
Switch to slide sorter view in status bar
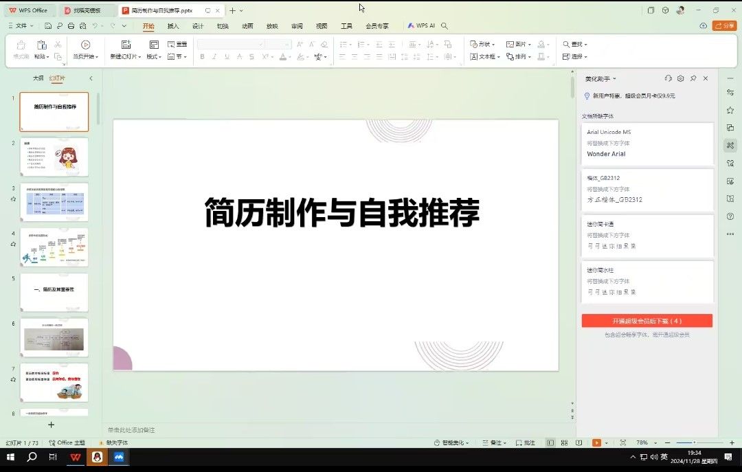564,443
